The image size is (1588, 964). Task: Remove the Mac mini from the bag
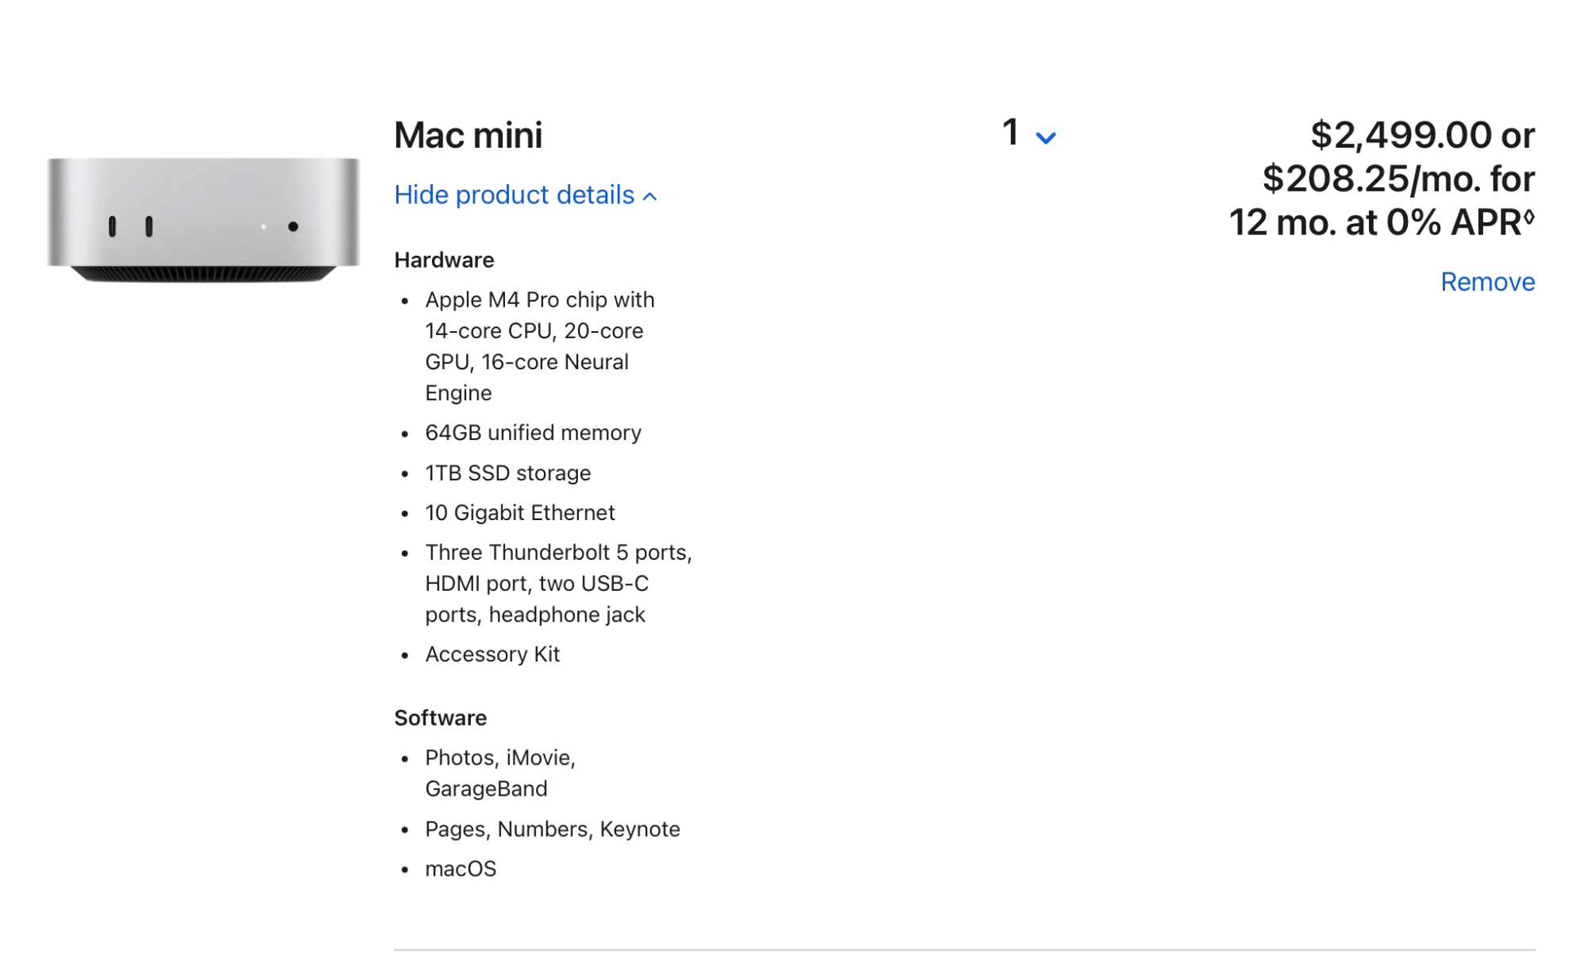pyautogui.click(x=1487, y=282)
